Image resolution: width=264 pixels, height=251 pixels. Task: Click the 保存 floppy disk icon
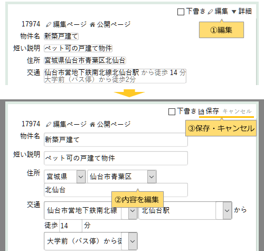[201, 111]
